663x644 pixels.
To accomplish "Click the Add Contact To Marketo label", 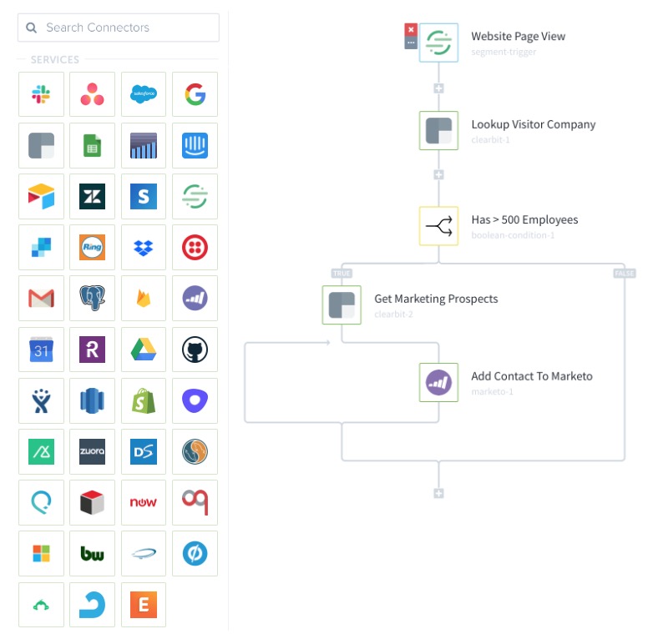I will click(532, 376).
